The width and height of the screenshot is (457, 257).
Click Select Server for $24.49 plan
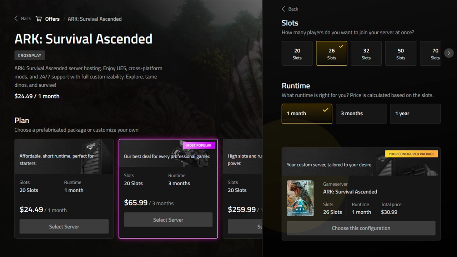coord(64,227)
